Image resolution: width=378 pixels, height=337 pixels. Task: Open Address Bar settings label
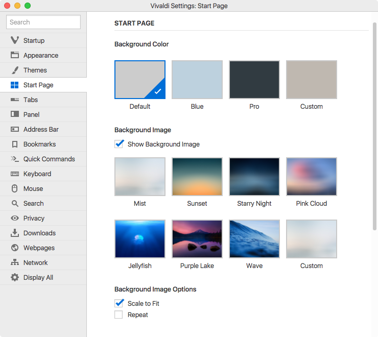coord(41,130)
